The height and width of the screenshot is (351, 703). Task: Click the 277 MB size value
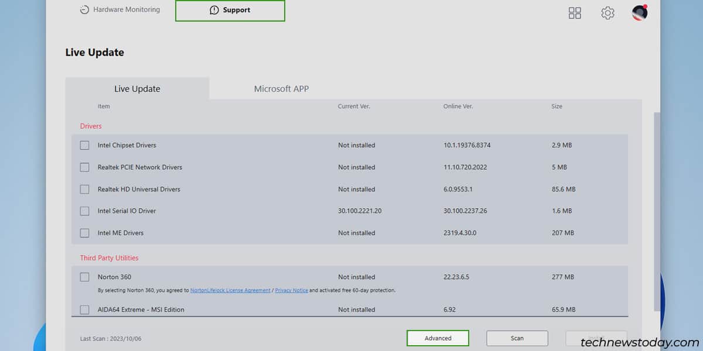563,277
